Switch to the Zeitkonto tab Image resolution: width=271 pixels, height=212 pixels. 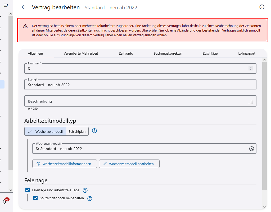(x=126, y=53)
